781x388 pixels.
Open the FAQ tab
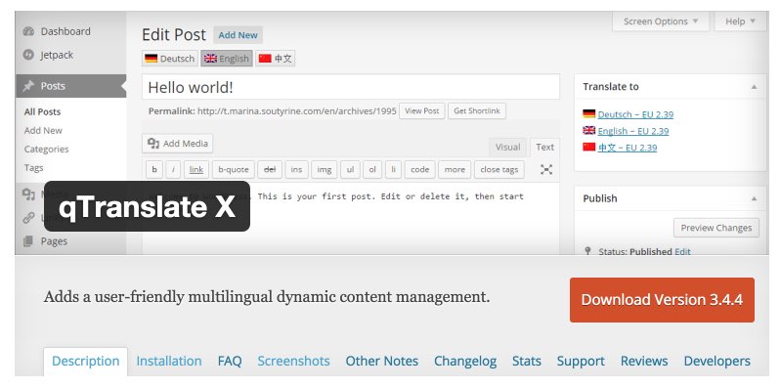(x=230, y=361)
